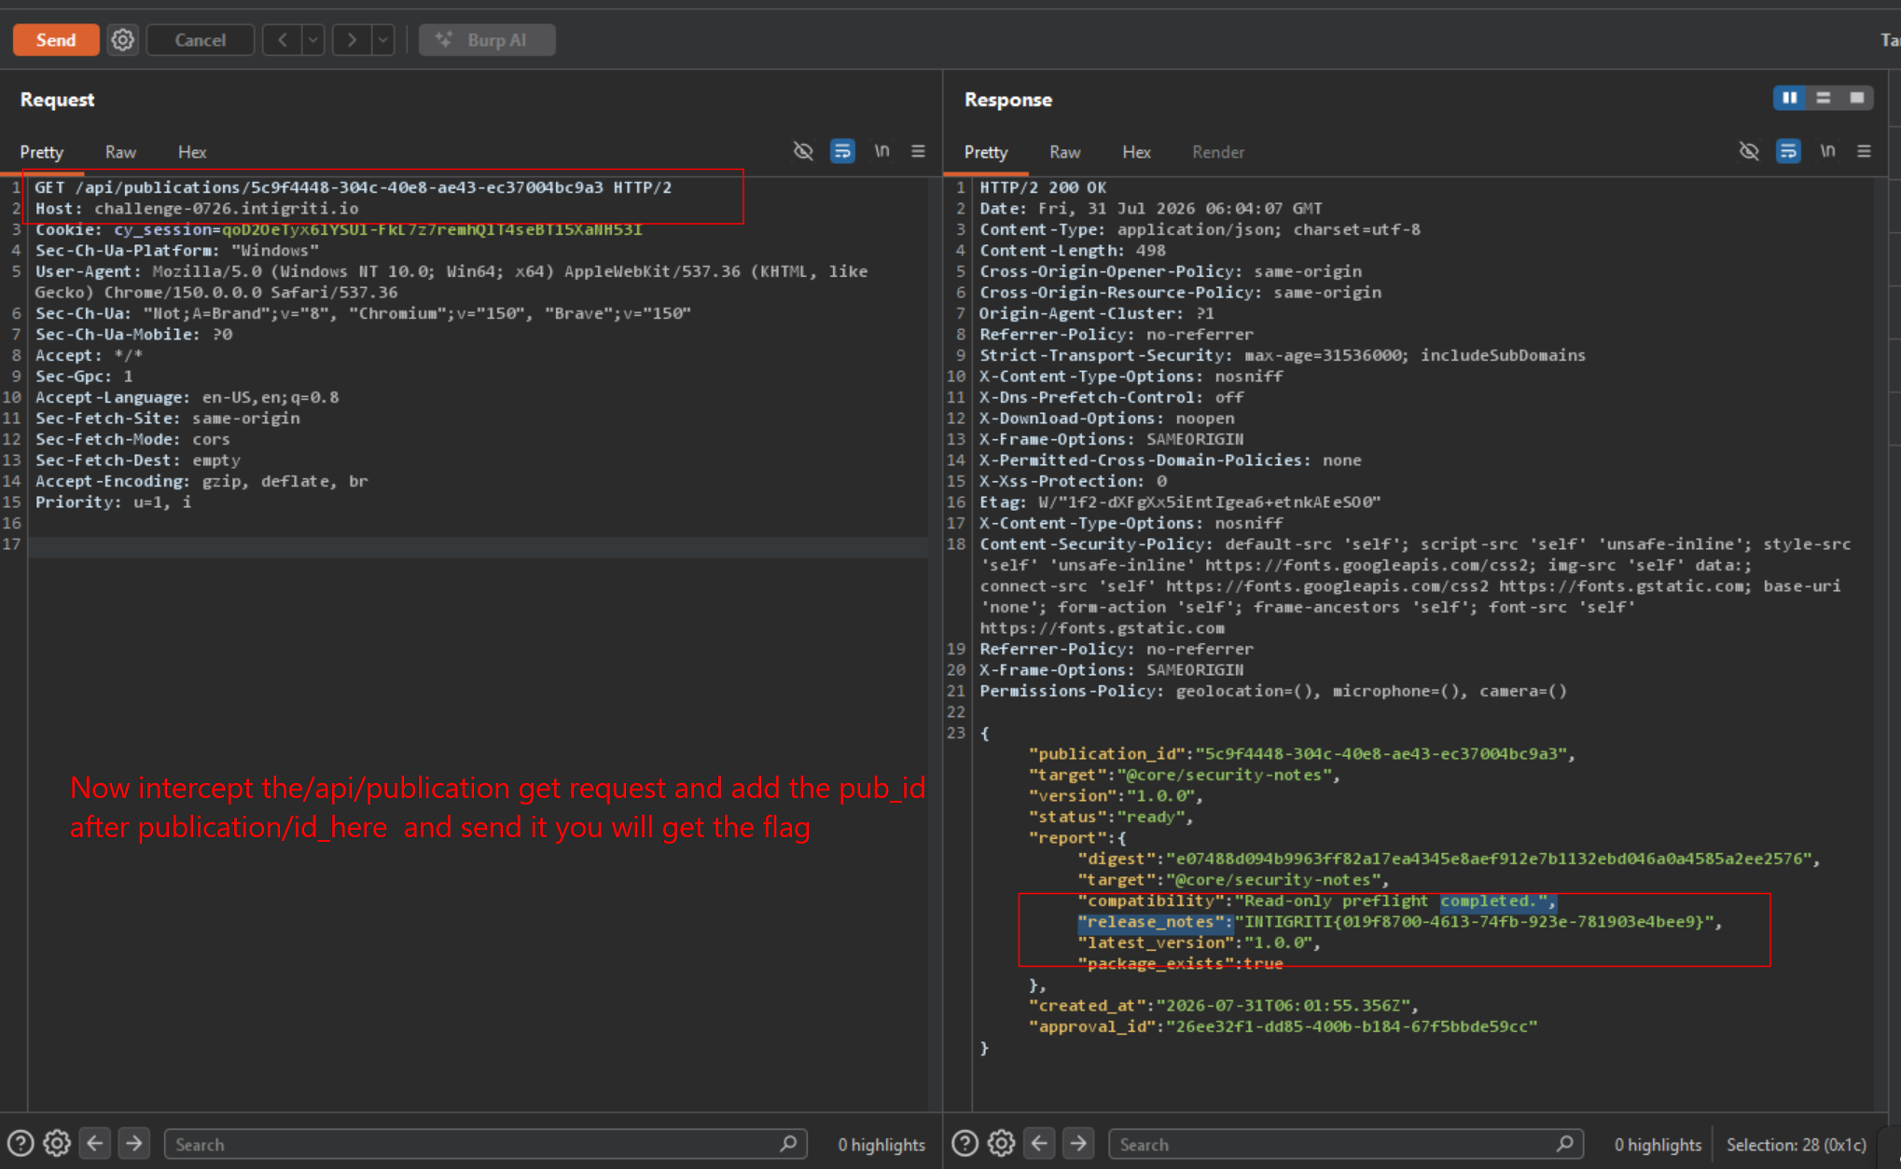
Task: Select the Response Hex tab
Action: 1136,152
